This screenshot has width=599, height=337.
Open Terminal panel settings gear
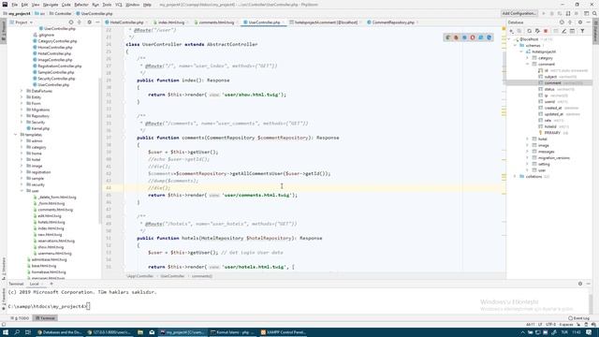pos(580,284)
